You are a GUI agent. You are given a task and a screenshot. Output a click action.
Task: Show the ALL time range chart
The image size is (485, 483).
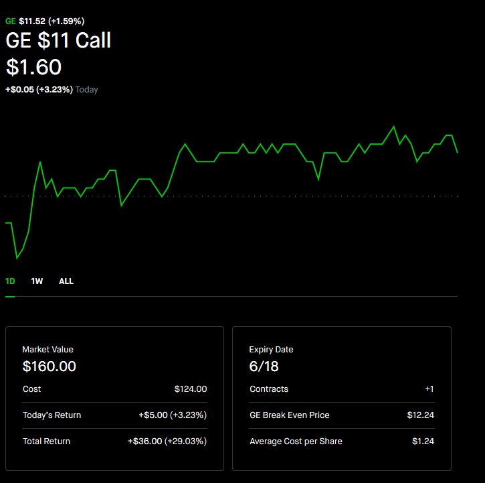[x=66, y=281]
